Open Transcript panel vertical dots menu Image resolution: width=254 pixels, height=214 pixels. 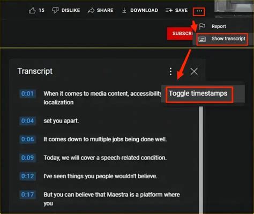(x=170, y=72)
